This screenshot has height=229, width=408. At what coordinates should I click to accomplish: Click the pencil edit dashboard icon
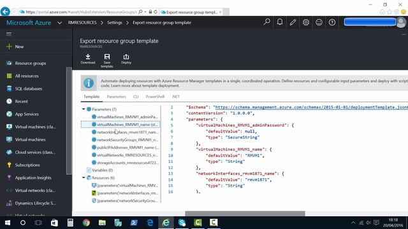pos(293,22)
